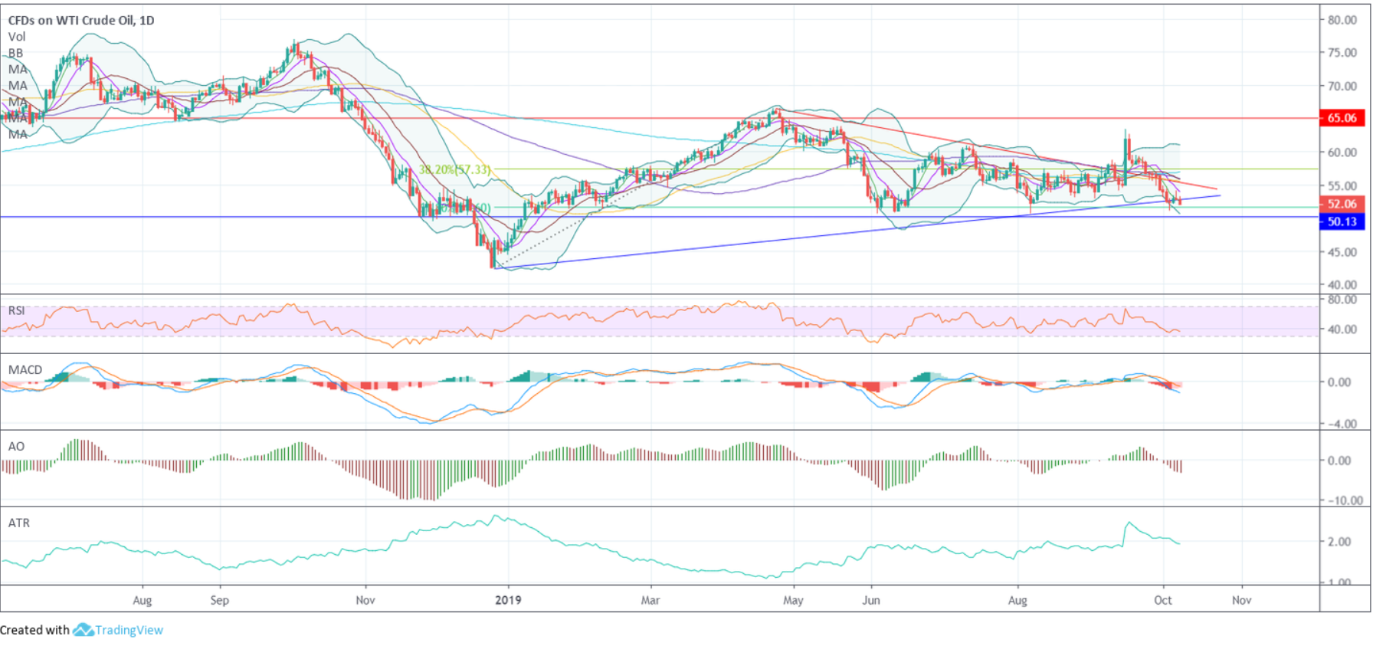The height and width of the screenshot is (646, 1373).
Task: Click the first MA label below BB
Action: [x=18, y=69]
